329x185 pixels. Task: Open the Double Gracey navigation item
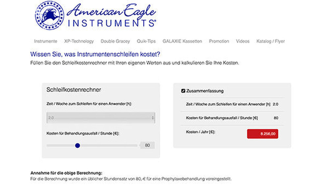tap(115, 41)
